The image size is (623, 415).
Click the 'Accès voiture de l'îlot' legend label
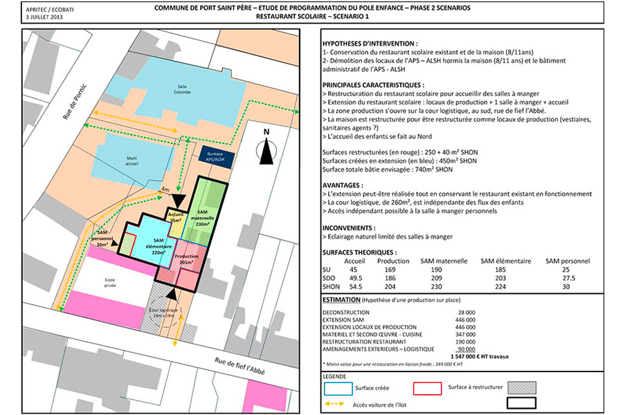coord(379,405)
